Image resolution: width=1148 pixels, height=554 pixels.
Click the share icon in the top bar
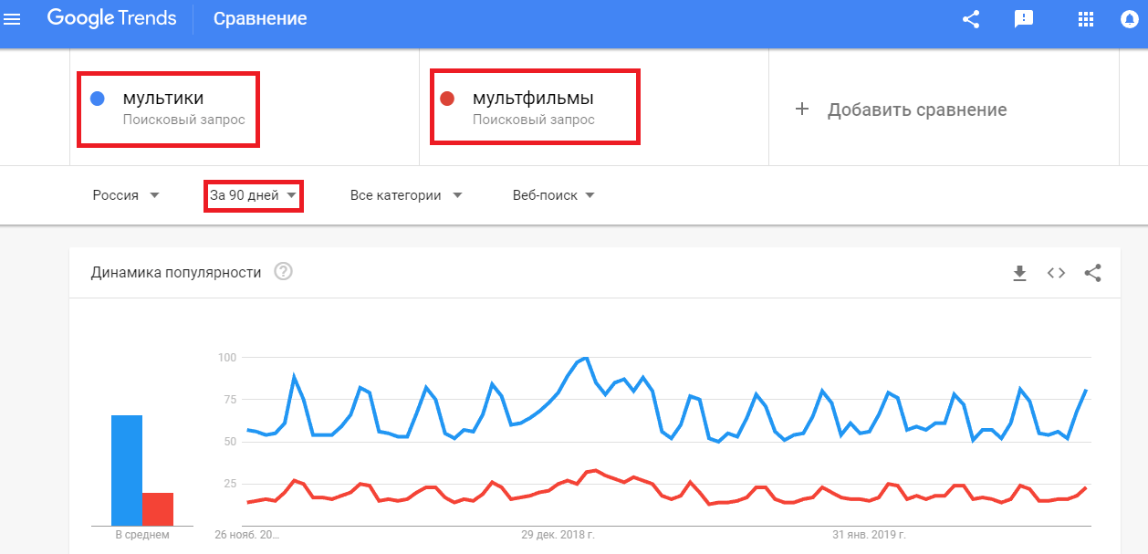pyautogui.click(x=970, y=18)
